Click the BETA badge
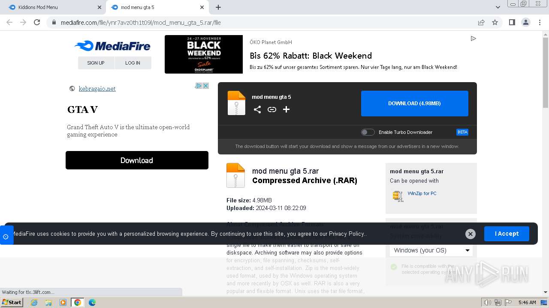The height and width of the screenshot is (308, 549). tap(462, 132)
